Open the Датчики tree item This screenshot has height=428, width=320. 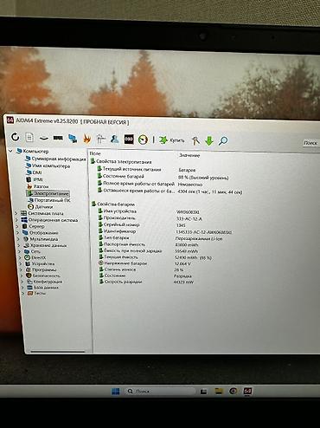(x=44, y=207)
